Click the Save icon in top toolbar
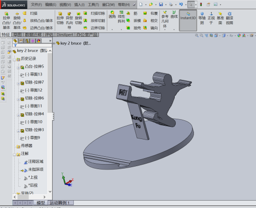This screenshot has width=256, height=208. tap(161, 4)
